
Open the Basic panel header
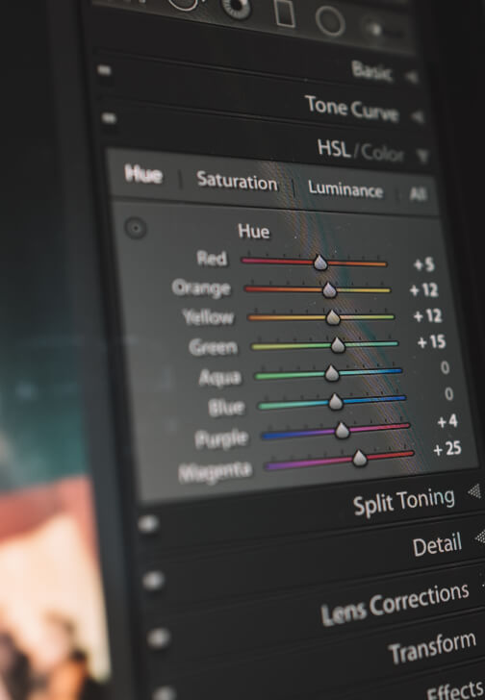[x=372, y=71]
